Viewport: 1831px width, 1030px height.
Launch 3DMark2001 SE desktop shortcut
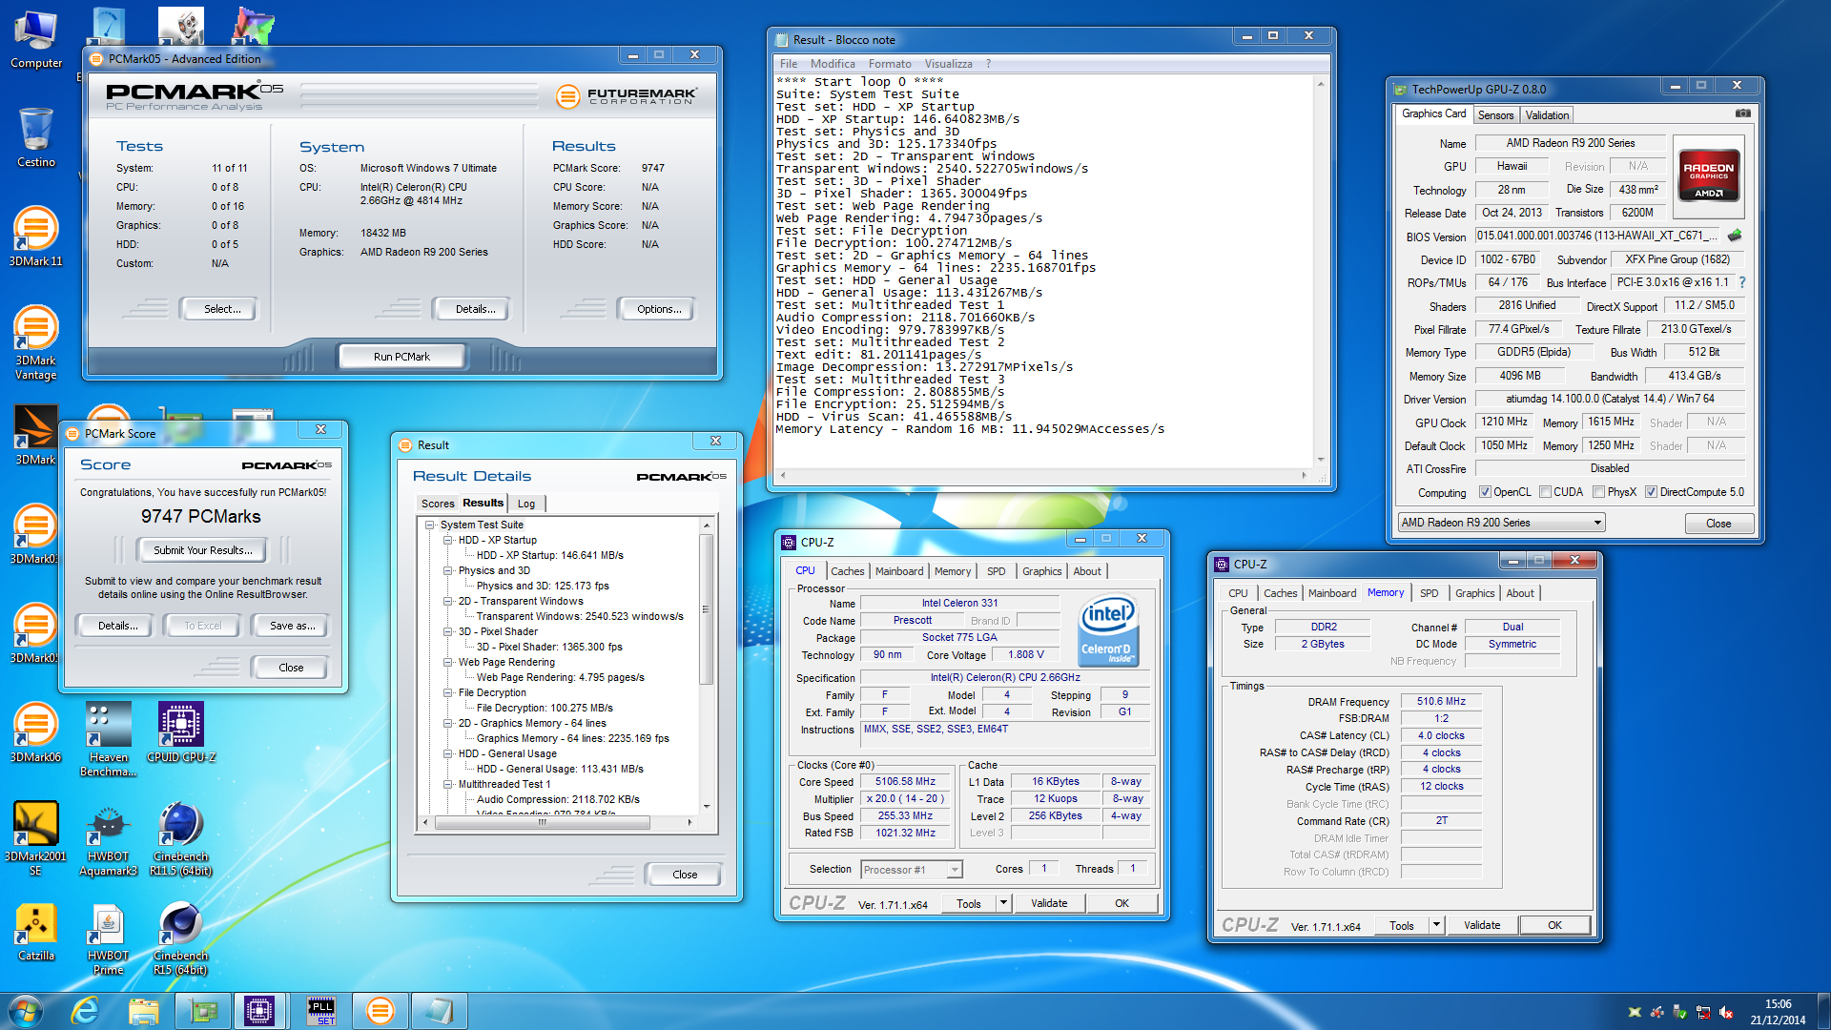click(35, 838)
